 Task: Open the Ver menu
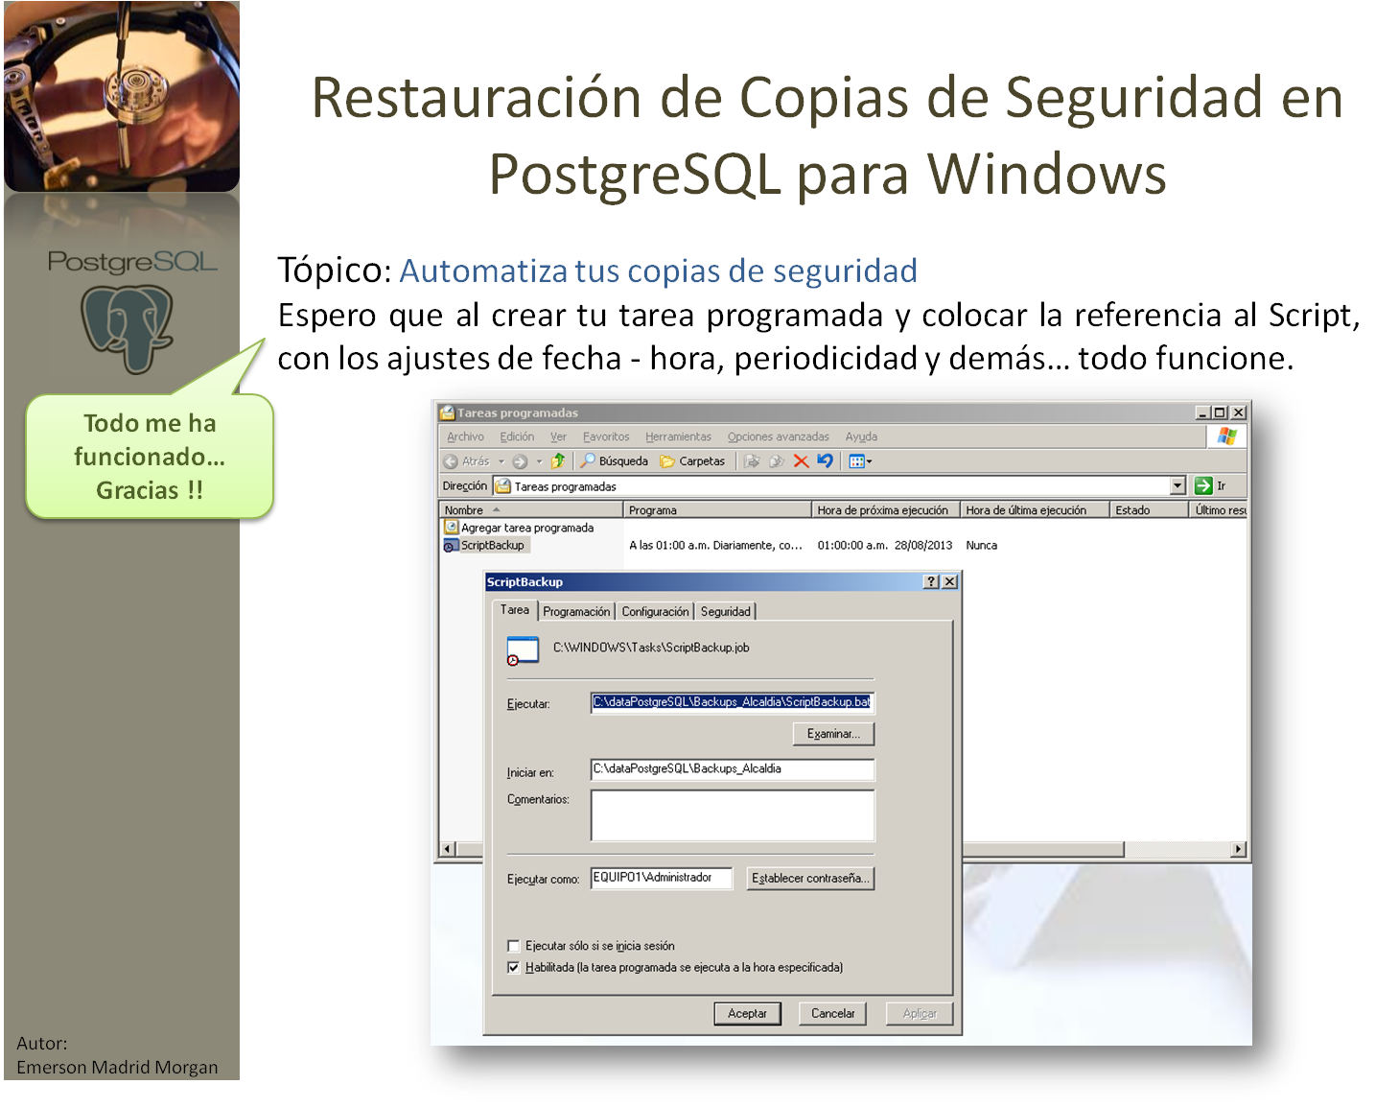point(558,436)
